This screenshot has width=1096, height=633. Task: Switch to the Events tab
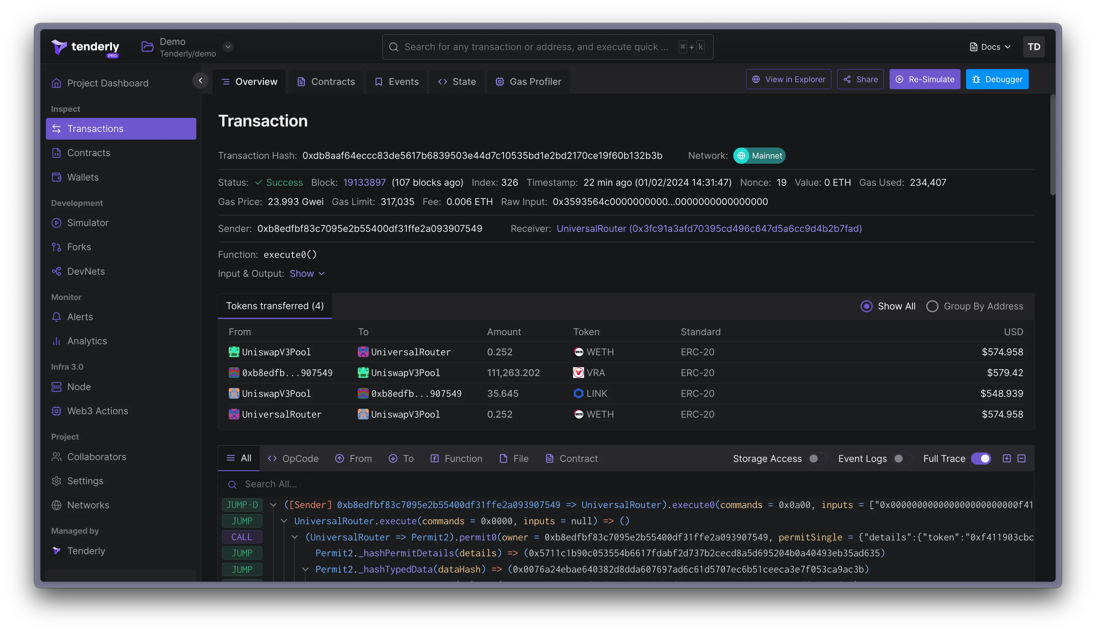point(397,82)
